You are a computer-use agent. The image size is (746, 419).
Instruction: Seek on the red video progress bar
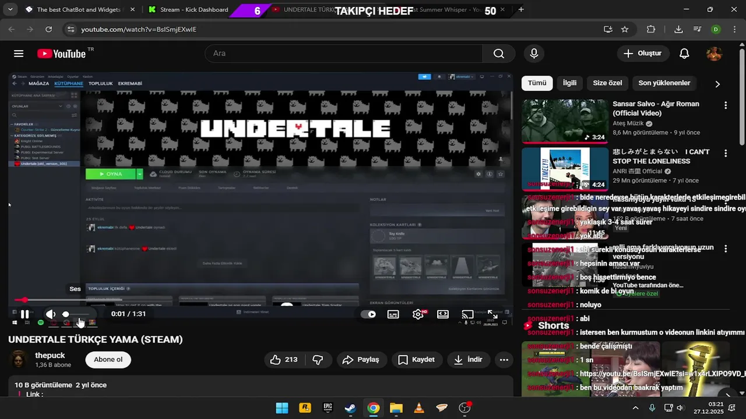[x=261, y=300]
